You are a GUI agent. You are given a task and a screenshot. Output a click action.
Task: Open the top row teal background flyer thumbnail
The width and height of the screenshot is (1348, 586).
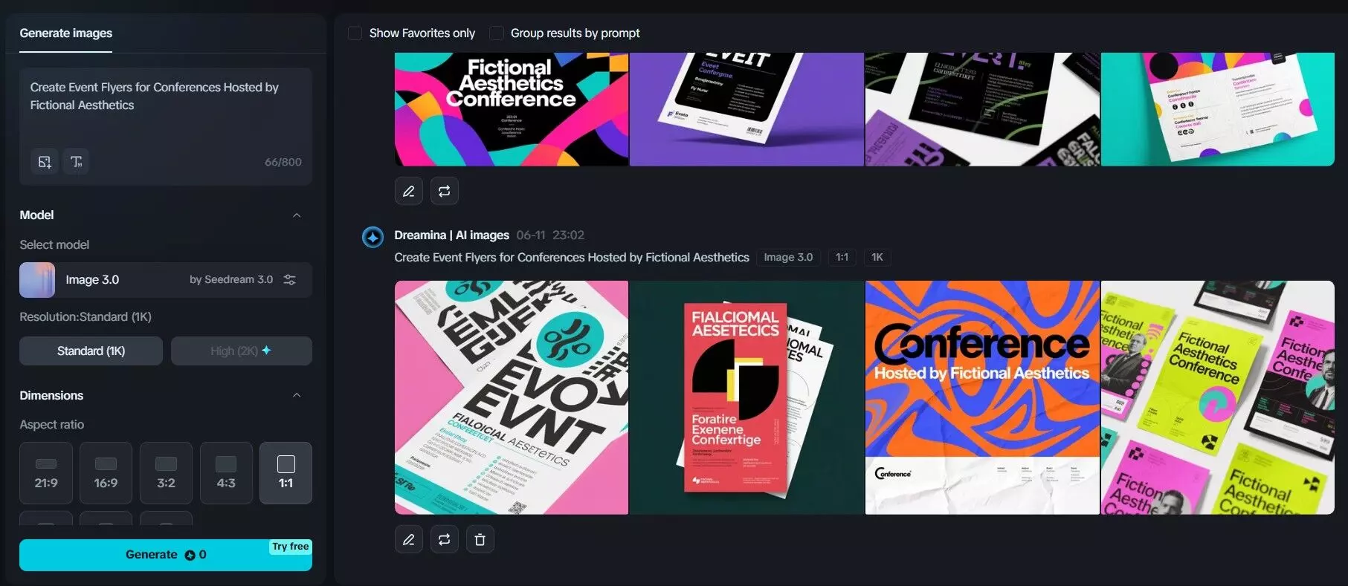click(x=1217, y=109)
